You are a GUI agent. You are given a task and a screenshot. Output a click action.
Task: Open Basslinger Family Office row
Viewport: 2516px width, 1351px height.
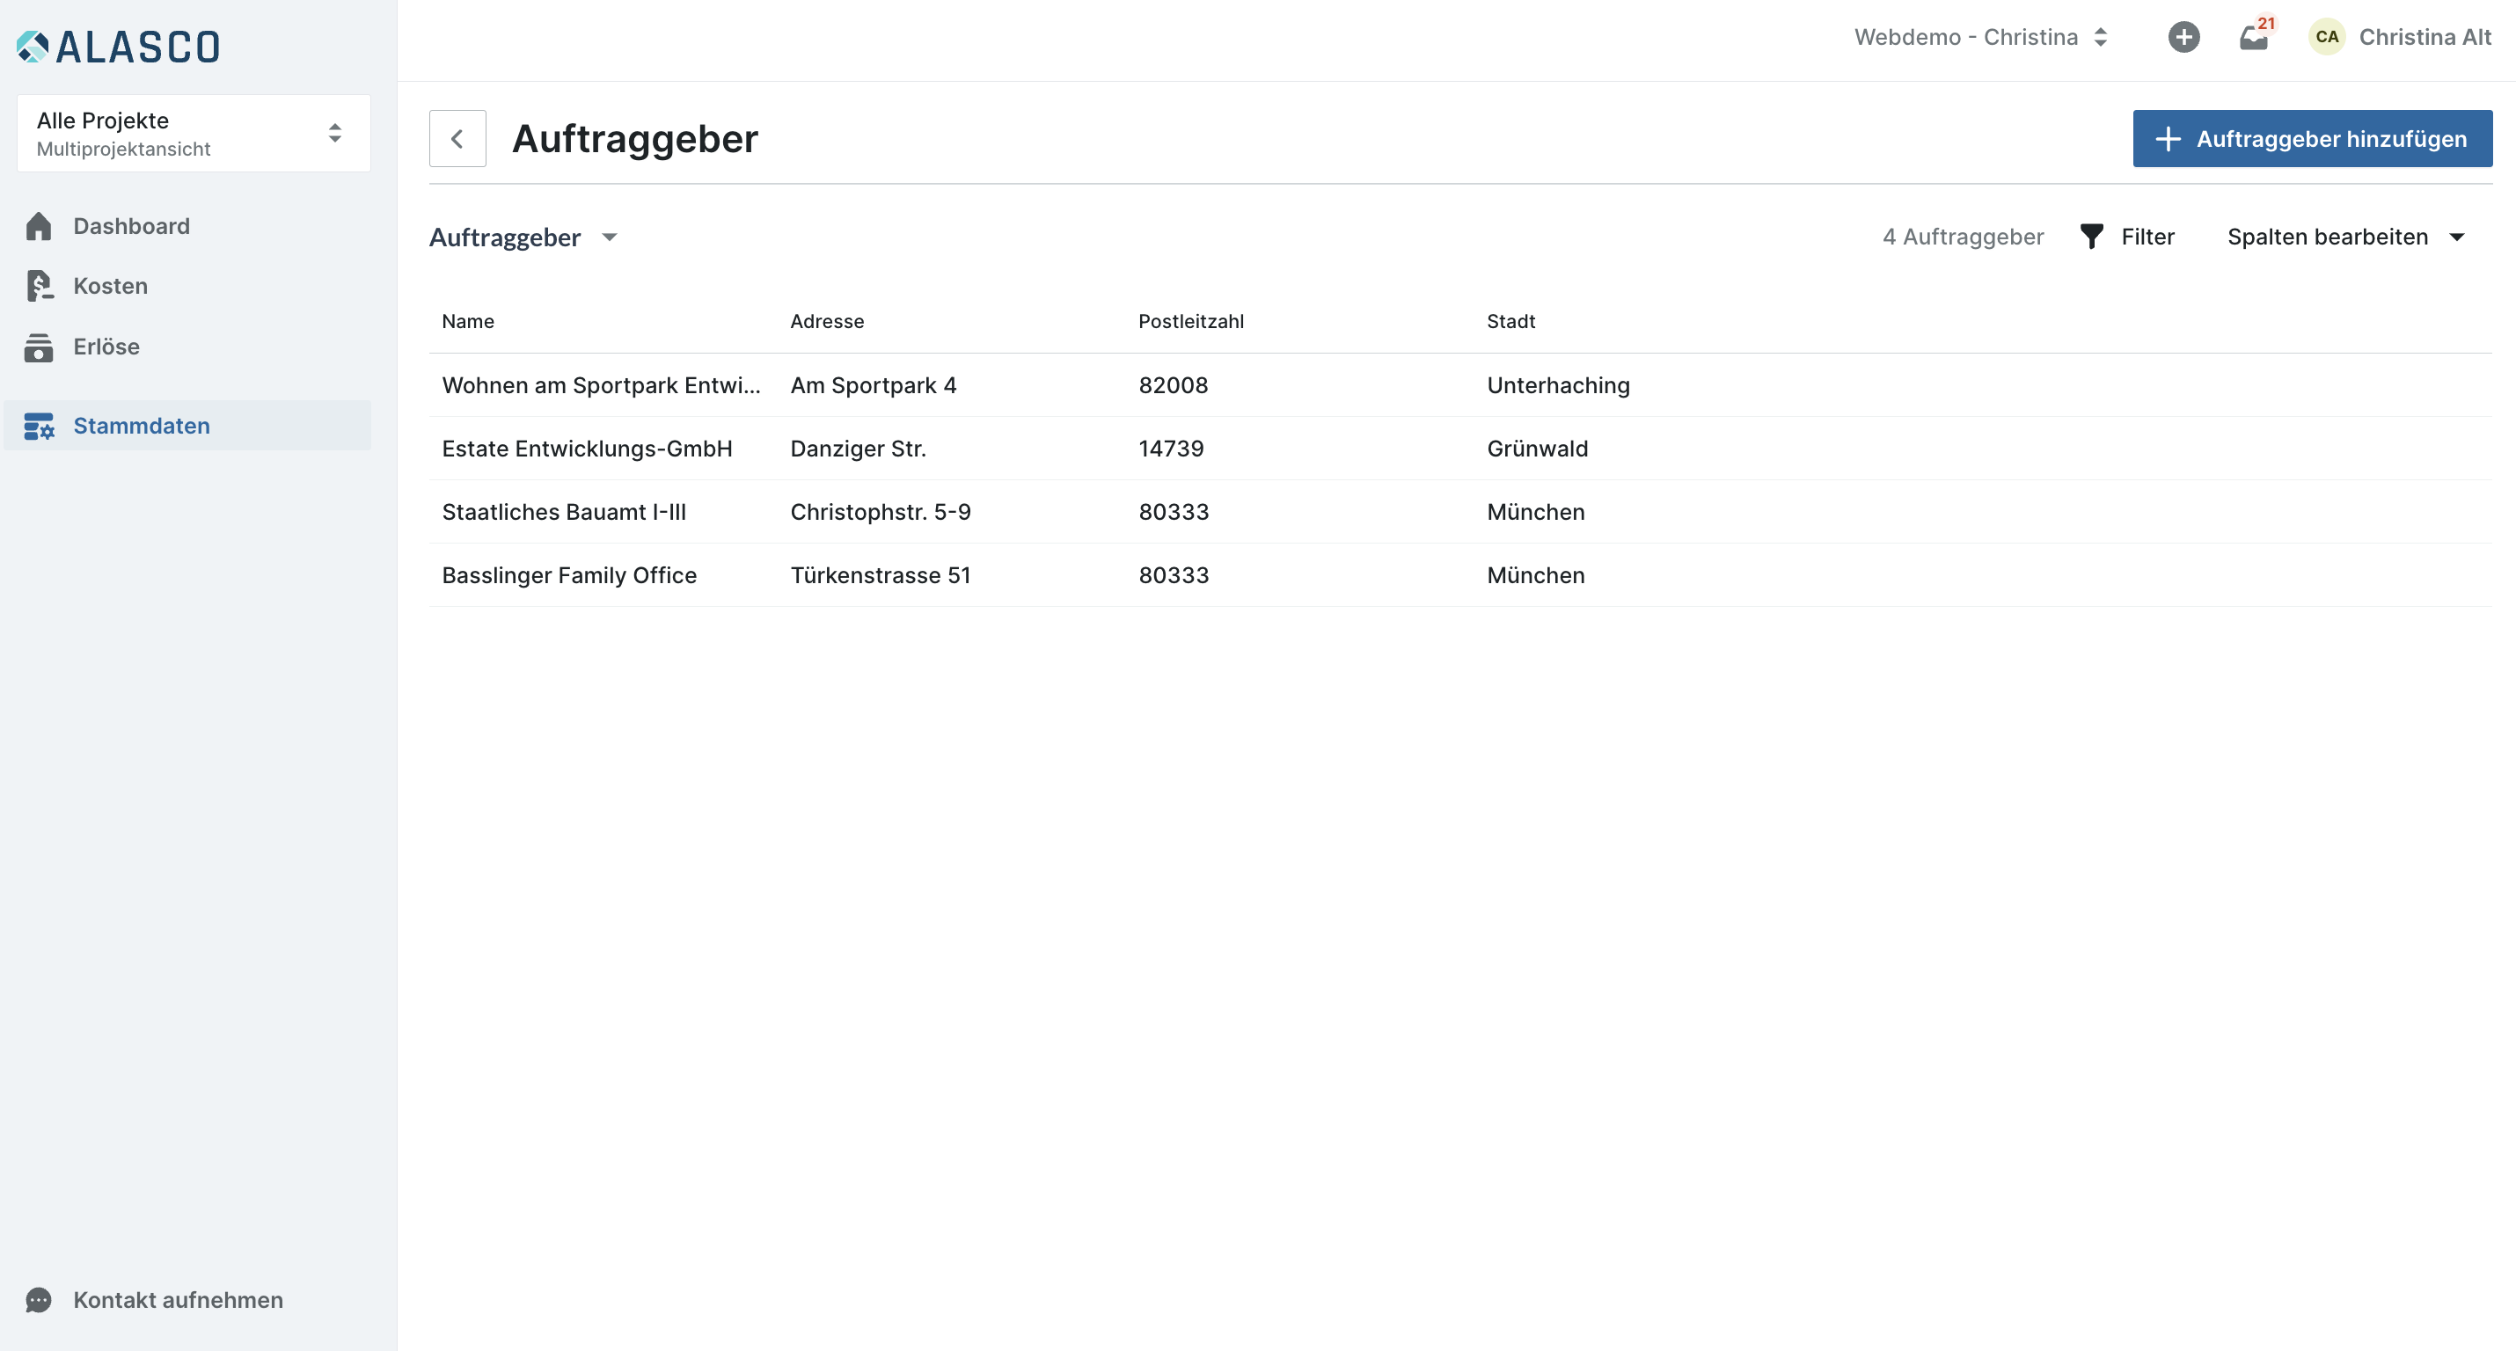point(1460,575)
